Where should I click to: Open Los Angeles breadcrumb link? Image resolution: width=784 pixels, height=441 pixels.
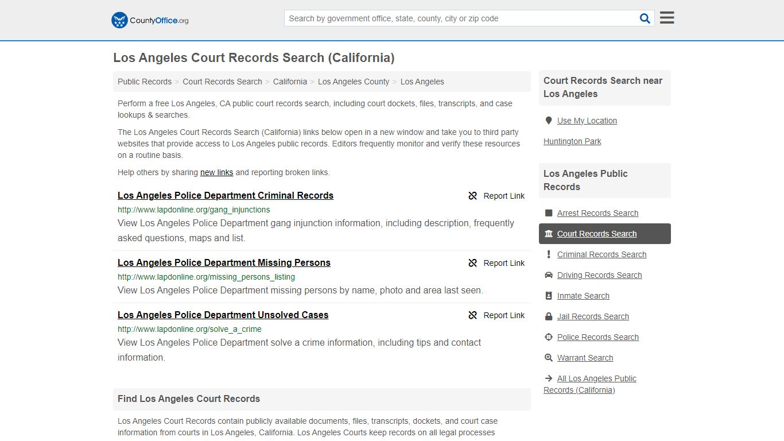(422, 82)
